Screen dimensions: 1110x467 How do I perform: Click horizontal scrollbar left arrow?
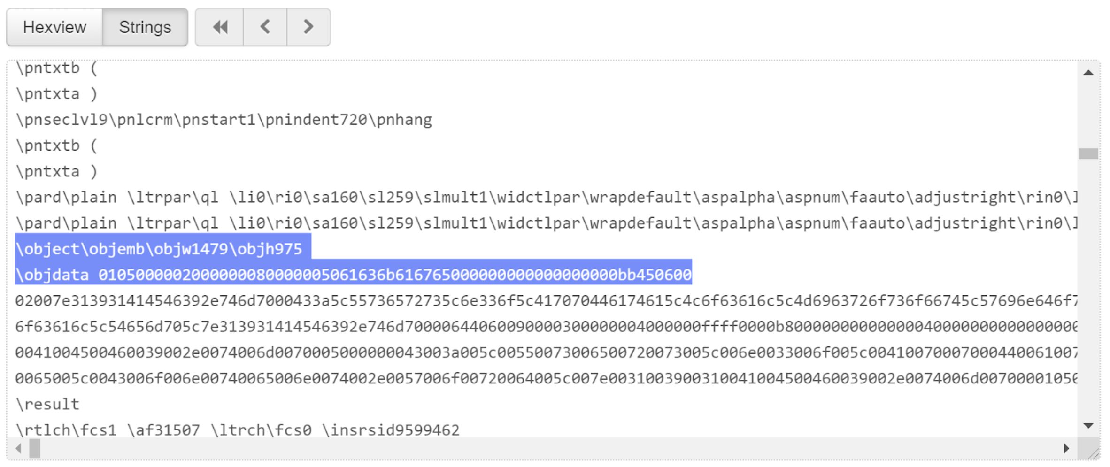tap(18, 448)
